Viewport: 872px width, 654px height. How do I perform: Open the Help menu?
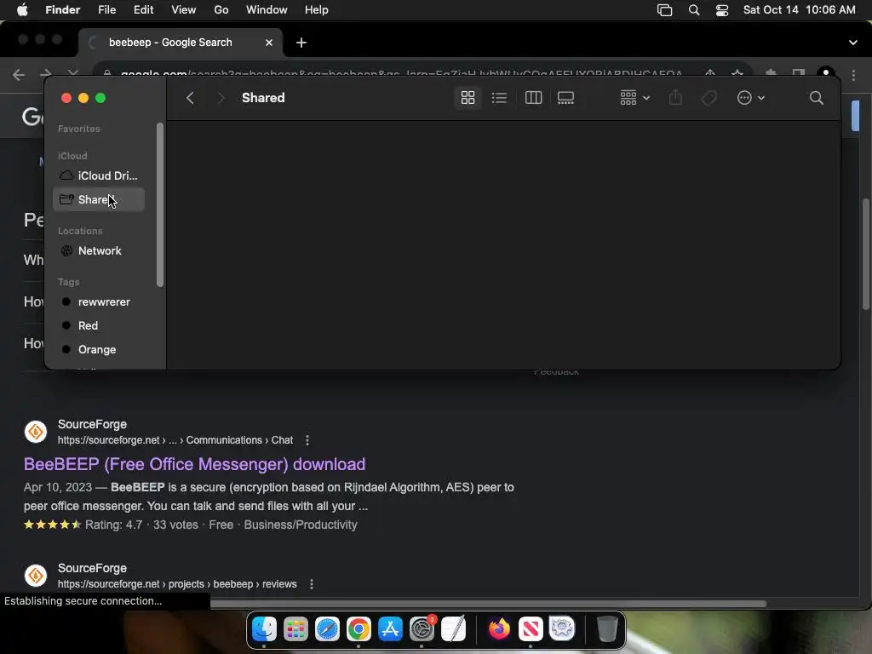pos(317,10)
